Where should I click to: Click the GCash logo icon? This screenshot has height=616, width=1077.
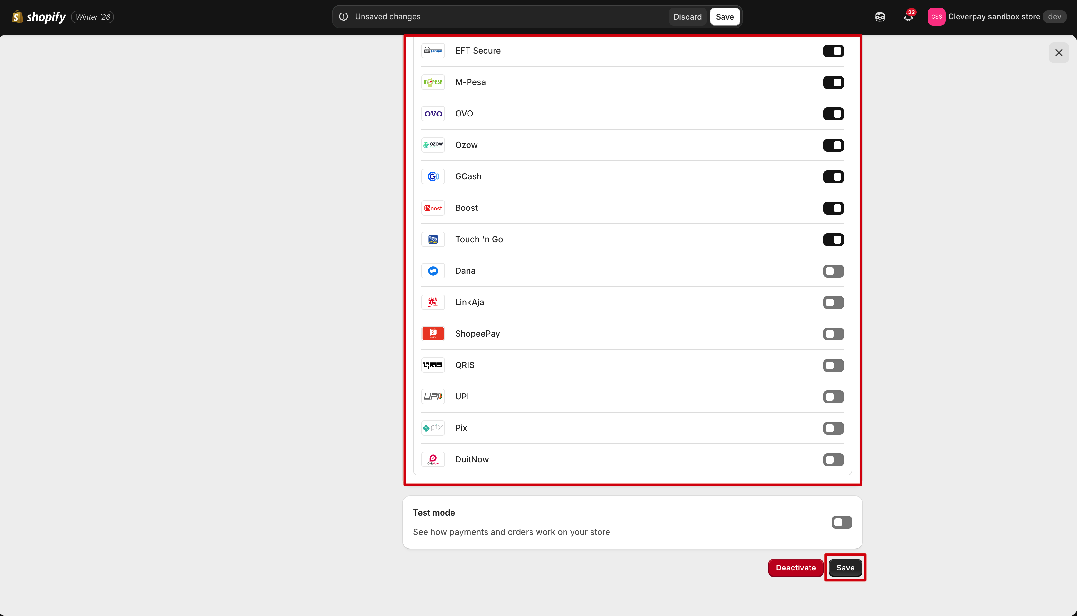433,176
